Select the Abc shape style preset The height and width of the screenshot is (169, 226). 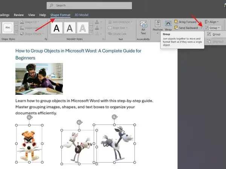click(x=8, y=28)
